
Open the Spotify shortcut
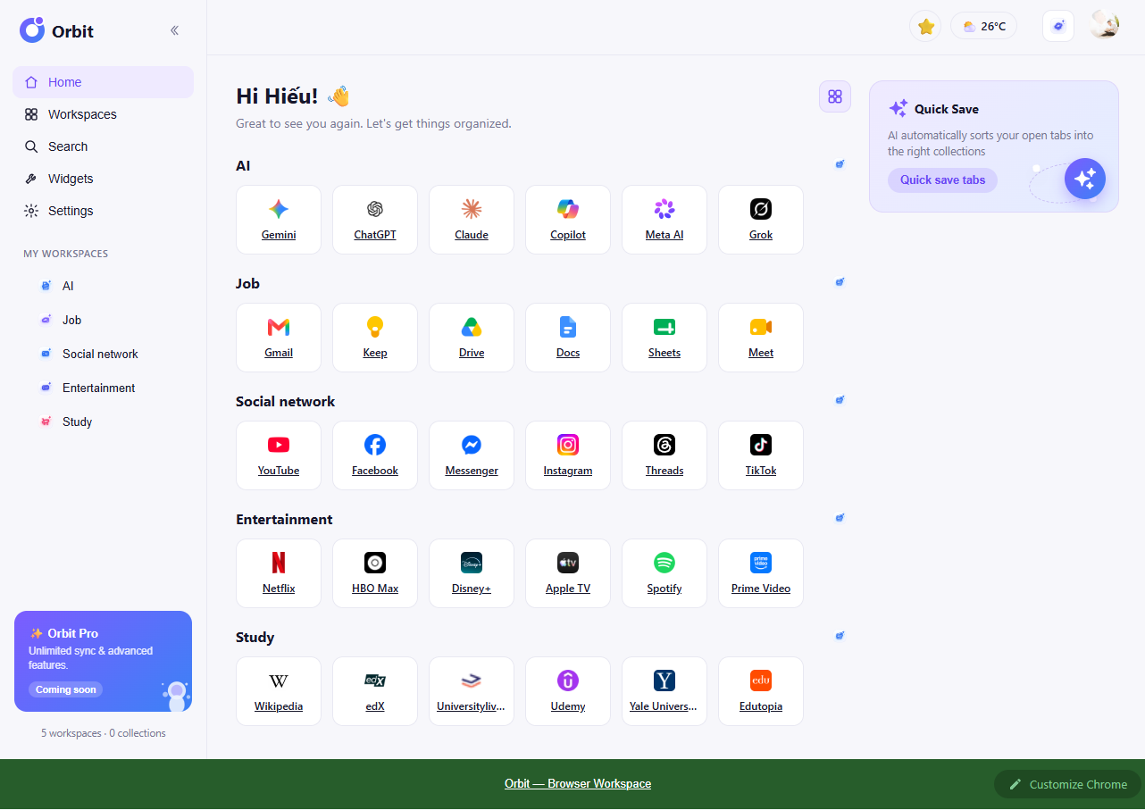coord(664,573)
